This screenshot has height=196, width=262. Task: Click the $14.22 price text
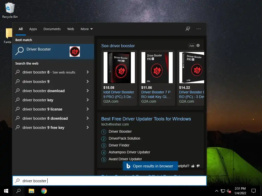click(x=184, y=88)
